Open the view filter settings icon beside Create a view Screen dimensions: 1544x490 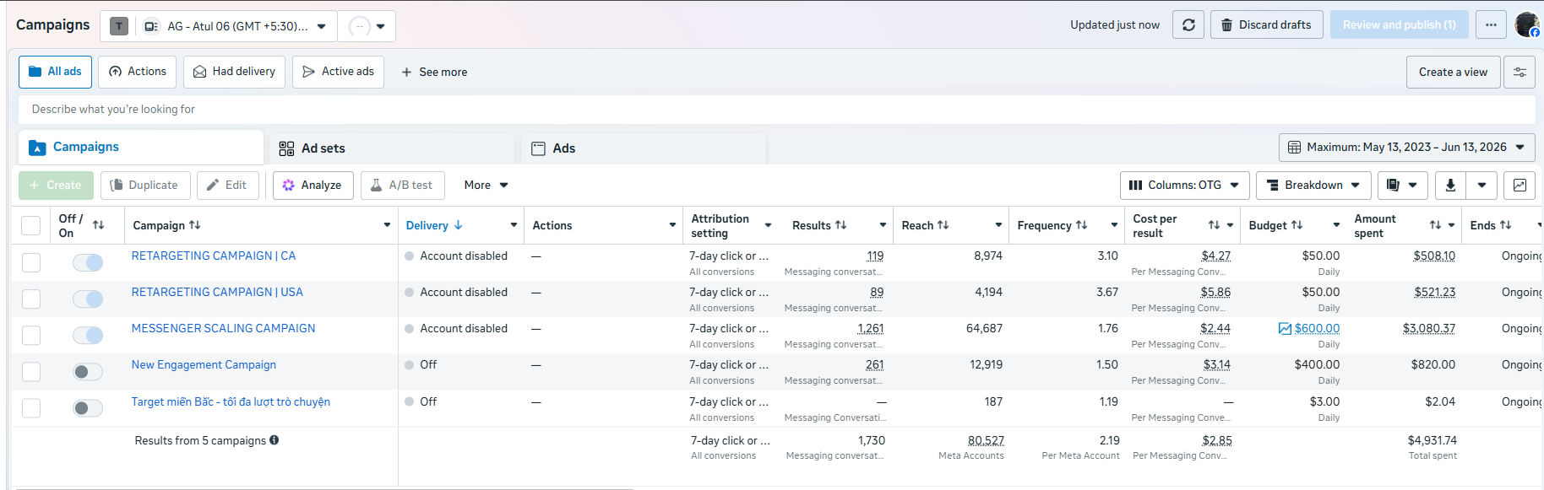tap(1520, 73)
